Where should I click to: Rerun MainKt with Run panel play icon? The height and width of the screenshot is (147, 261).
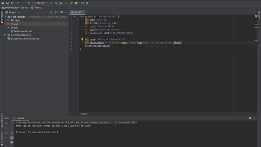pos(7,123)
